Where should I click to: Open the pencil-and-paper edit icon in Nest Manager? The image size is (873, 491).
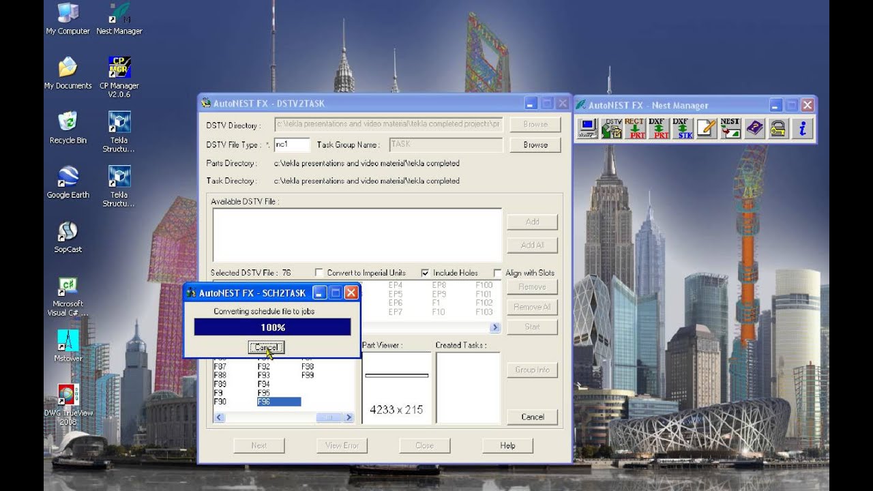point(707,128)
